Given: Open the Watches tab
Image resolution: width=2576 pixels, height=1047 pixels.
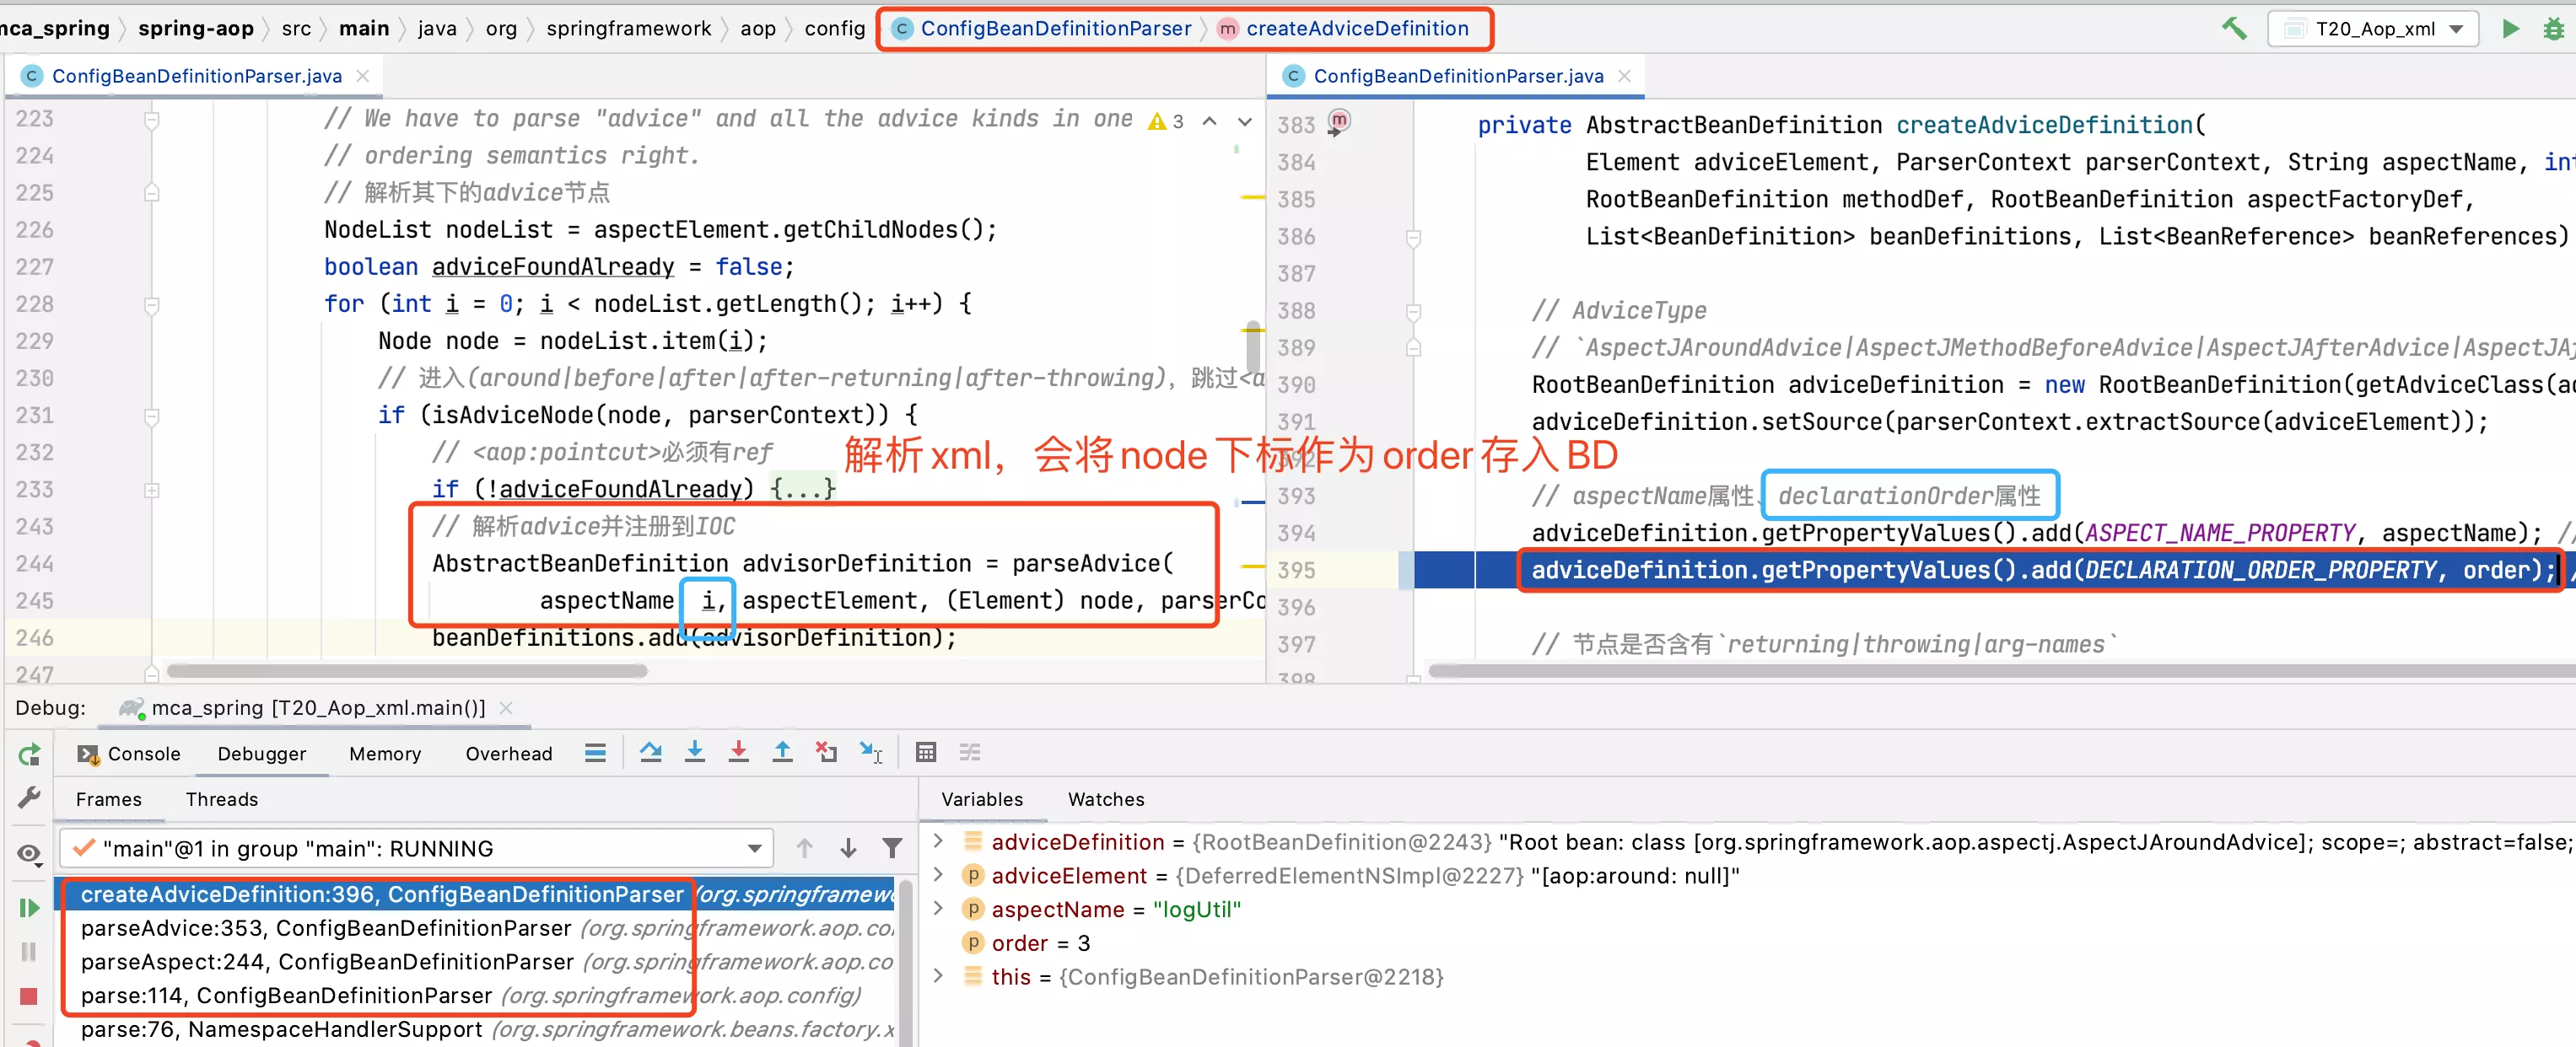Looking at the screenshot, I should (x=1106, y=799).
